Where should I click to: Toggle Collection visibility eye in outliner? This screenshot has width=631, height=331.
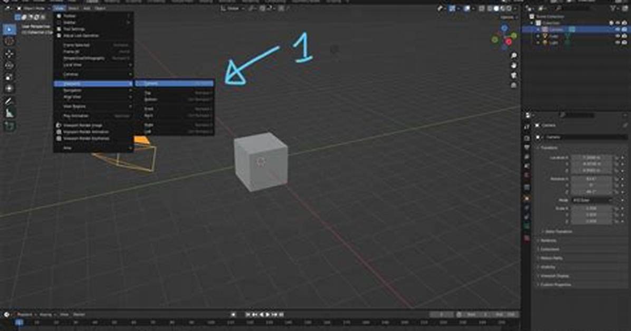click(618, 23)
